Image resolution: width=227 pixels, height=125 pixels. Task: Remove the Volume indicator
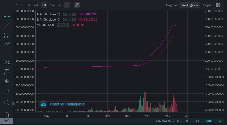pos(67,25)
